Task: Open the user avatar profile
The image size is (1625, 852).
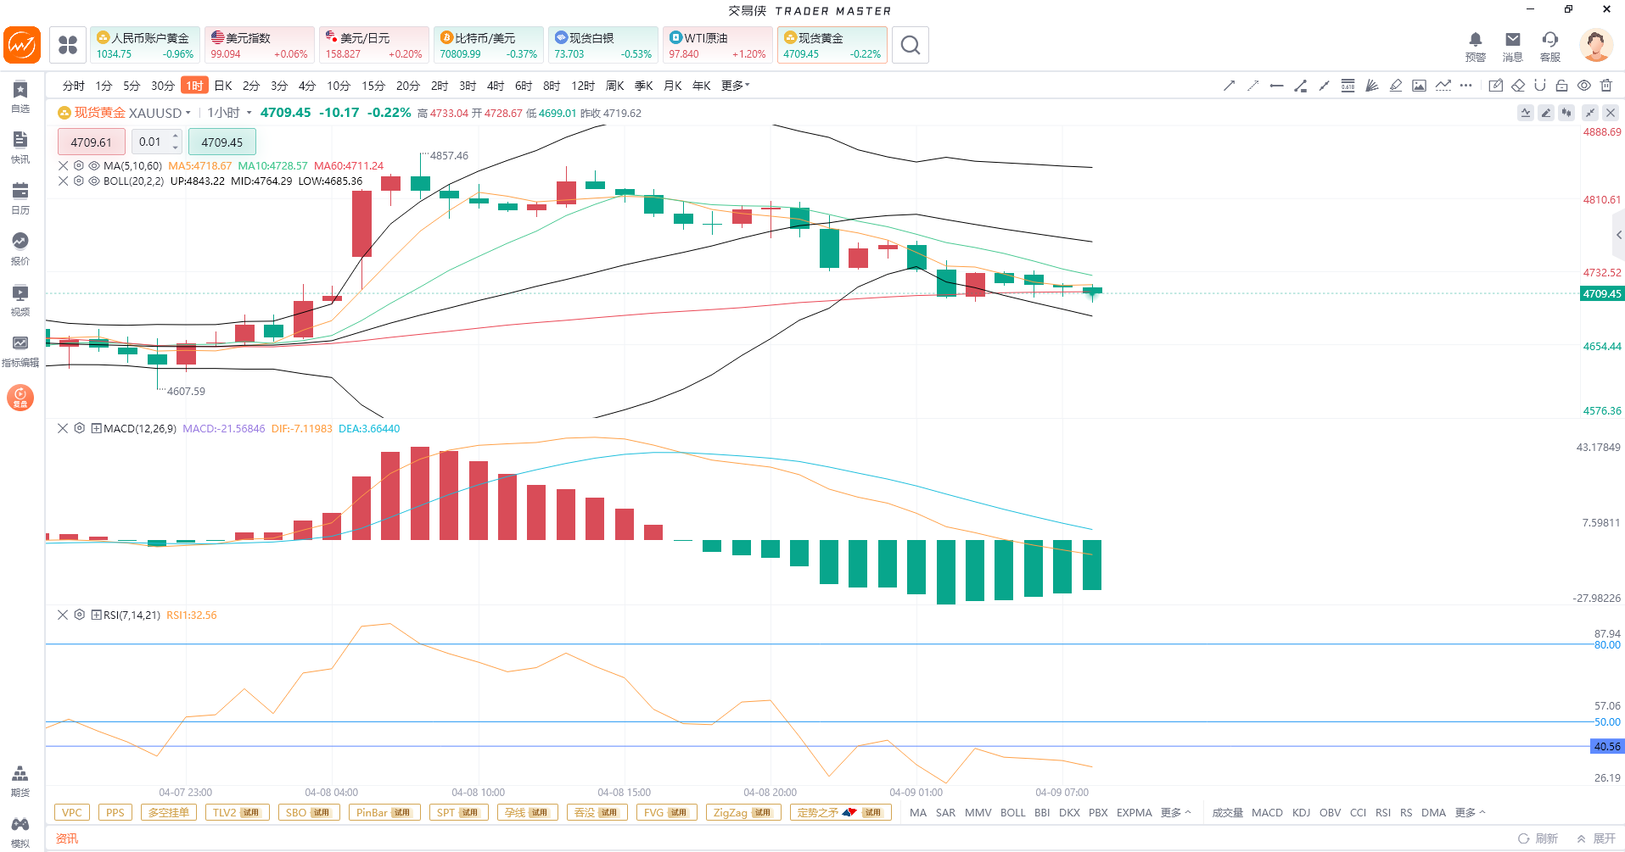Action: pyautogui.click(x=1596, y=45)
